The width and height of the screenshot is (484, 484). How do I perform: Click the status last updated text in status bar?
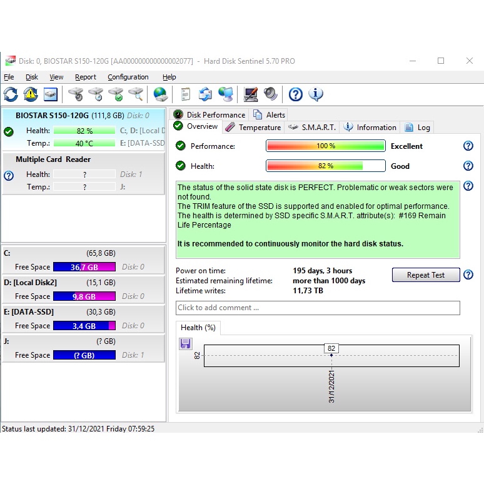tap(78, 428)
